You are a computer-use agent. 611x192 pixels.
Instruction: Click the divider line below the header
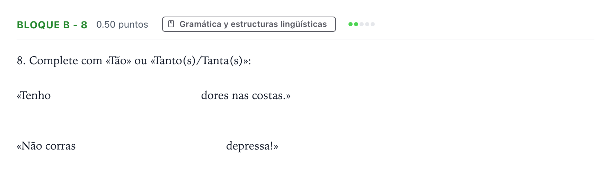[x=305, y=39]
